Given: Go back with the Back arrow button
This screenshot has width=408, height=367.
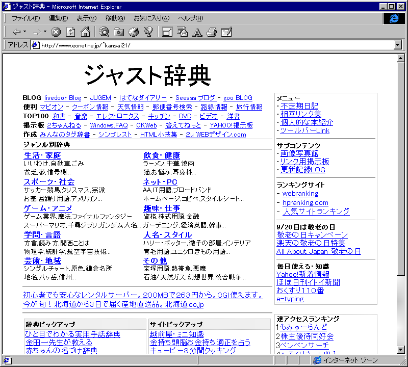Looking at the screenshot, I should coord(17,32).
